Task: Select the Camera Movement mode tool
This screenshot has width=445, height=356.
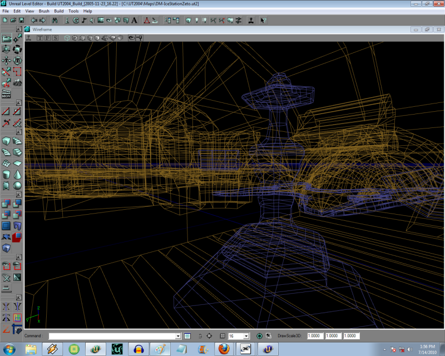Action: pyautogui.click(x=6, y=38)
